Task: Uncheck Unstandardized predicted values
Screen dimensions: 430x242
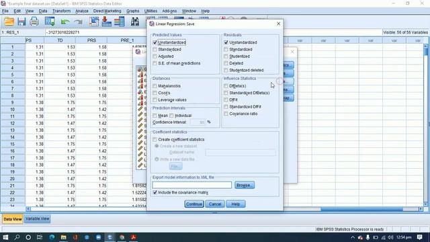Action: (155, 42)
